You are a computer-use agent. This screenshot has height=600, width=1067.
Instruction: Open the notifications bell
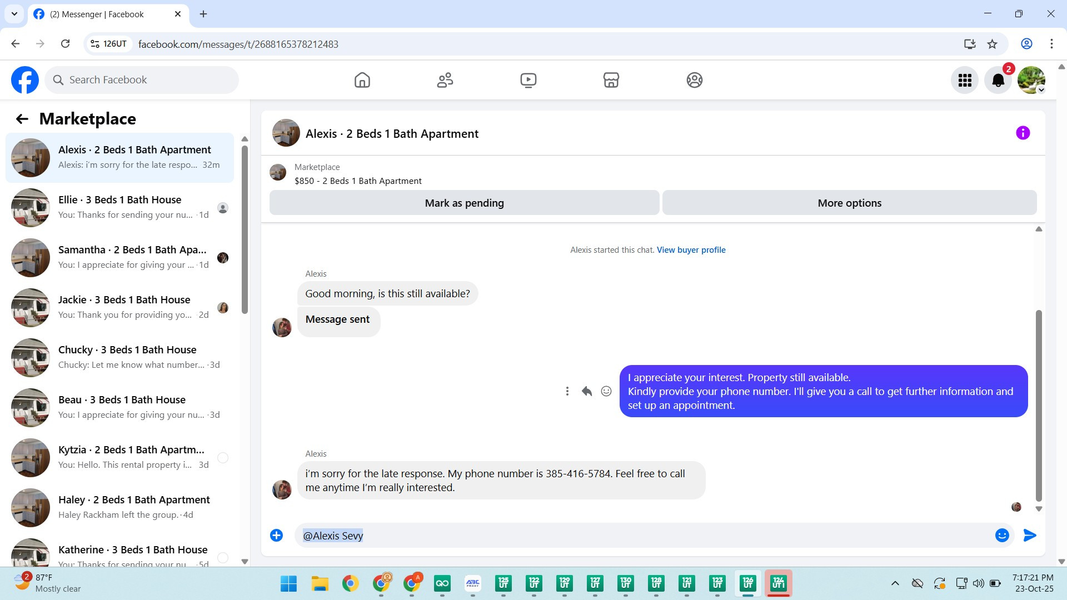point(998,80)
